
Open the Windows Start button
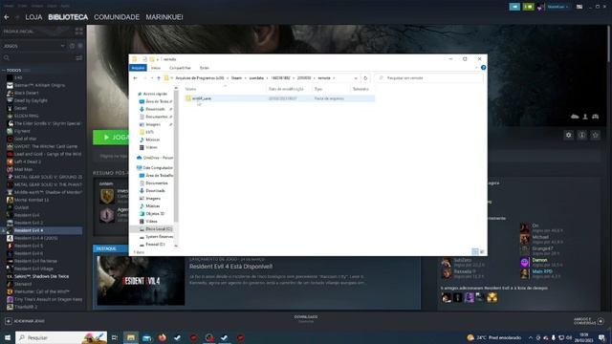8,337
